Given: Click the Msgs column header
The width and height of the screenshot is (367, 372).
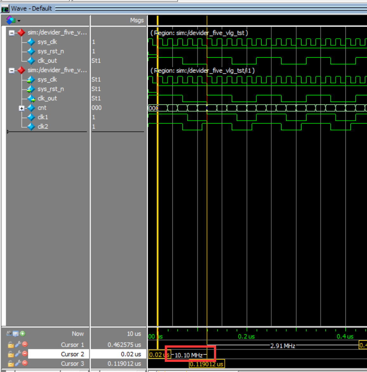Looking at the screenshot, I should coord(137,20).
